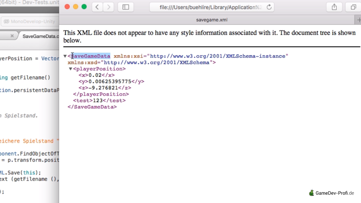Close the MonoDevelop document tab
Screen dimensions: 361x203
pos(12,36)
